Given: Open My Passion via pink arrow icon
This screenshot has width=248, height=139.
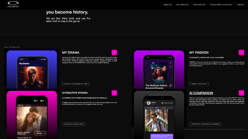Looking at the screenshot, I should [241, 53].
